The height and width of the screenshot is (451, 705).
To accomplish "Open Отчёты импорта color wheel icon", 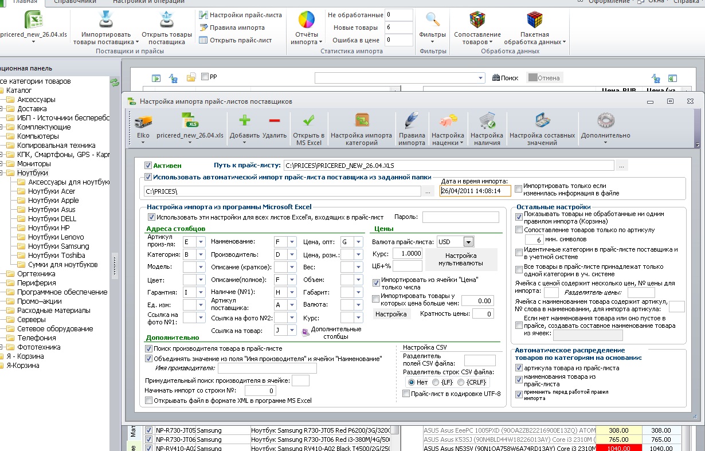I will (307, 21).
